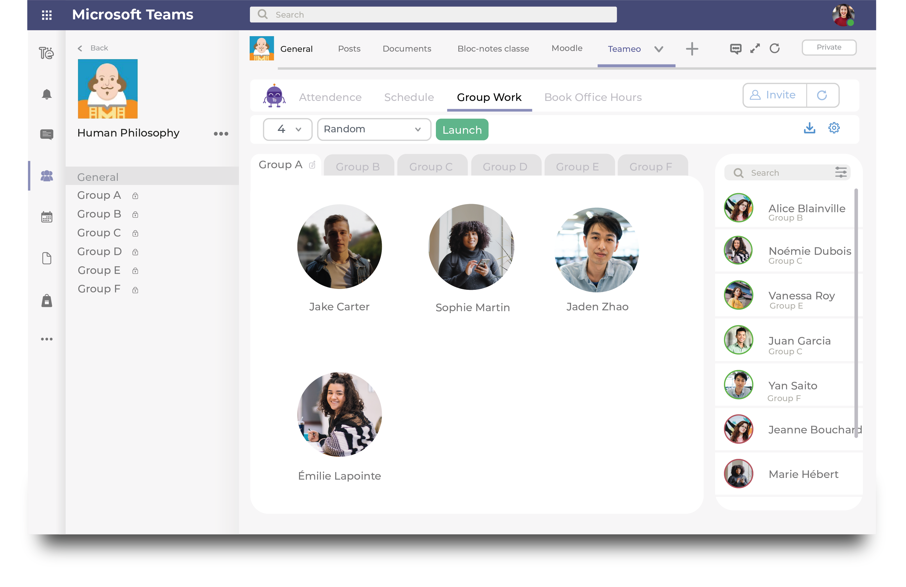Open the group size dropdown showing 4

[x=288, y=129]
